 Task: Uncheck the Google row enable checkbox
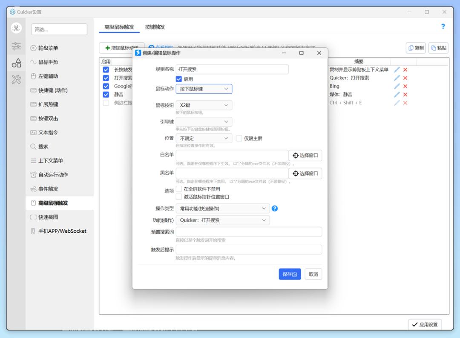[x=106, y=86]
